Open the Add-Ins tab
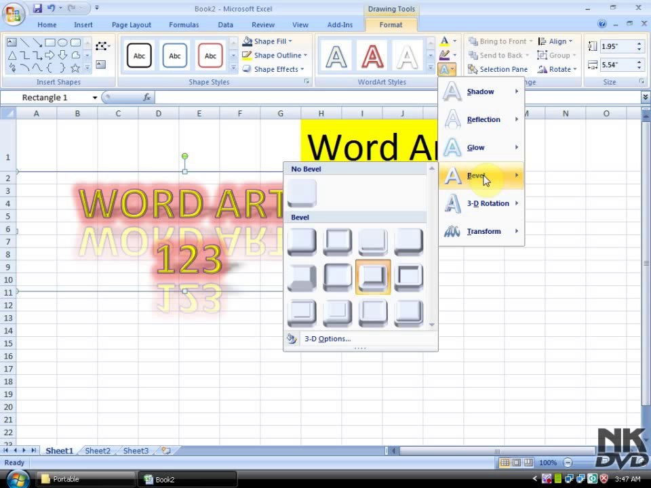This screenshot has width=651, height=488. point(340,25)
